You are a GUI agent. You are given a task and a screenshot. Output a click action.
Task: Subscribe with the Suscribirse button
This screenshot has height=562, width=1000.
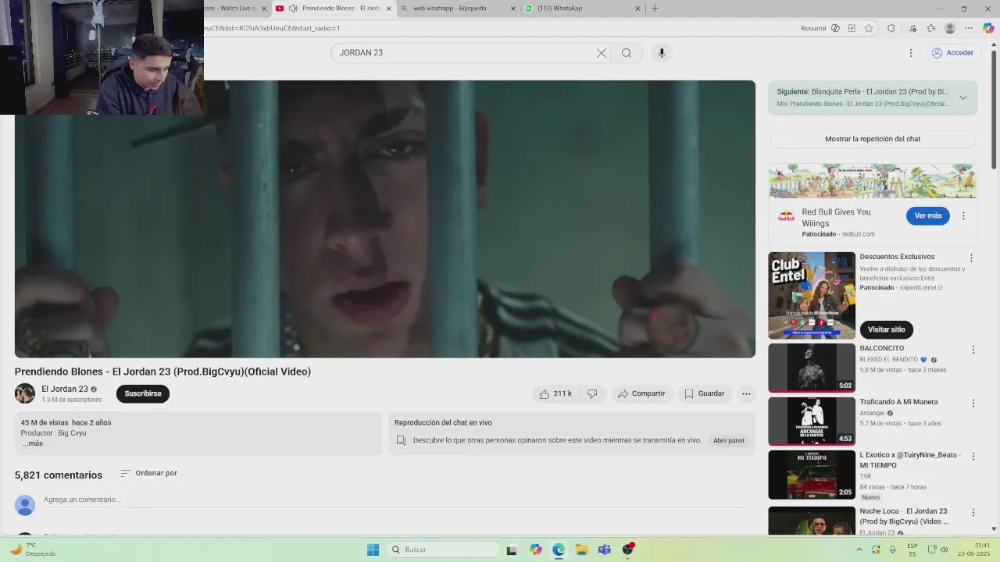143,393
